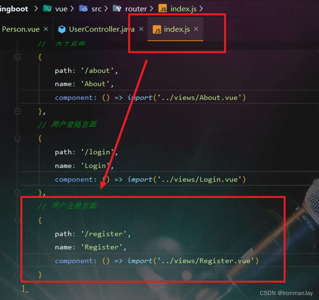
Task: Click chevron after router breadcrumb
Action: [151, 9]
